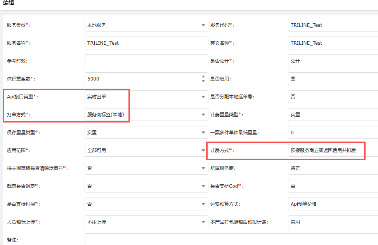378x245 pixels.
Task: Expand the Api接口类型 dropdown arrow
Action: point(203,97)
